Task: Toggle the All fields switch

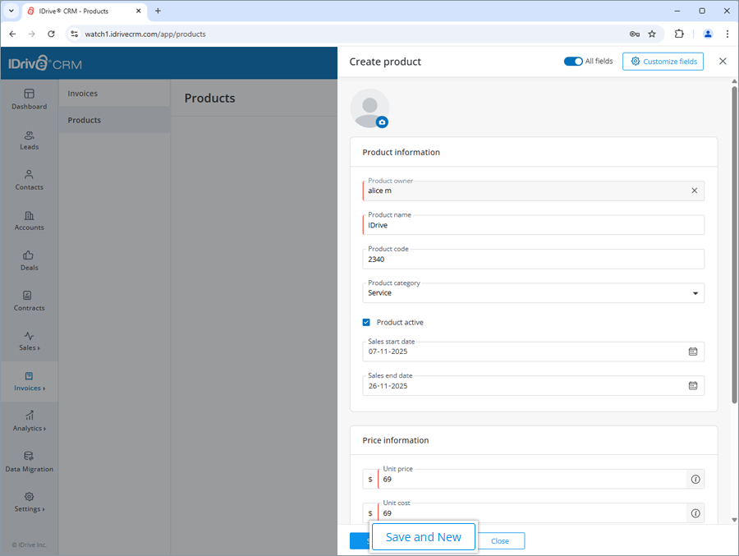Action: tap(572, 61)
